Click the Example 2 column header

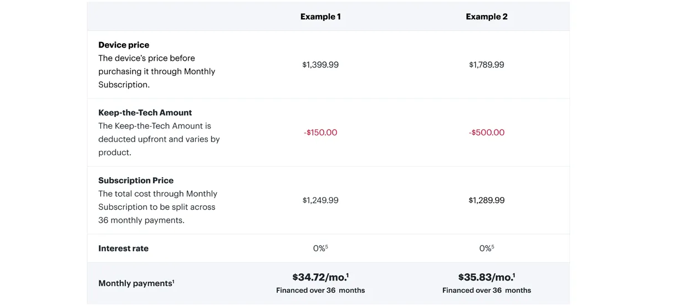[487, 17]
